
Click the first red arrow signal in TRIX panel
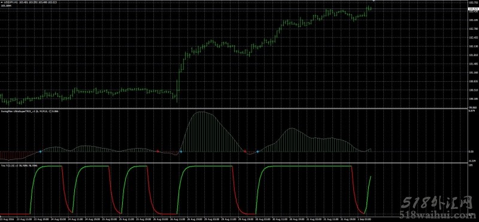(x=158, y=151)
